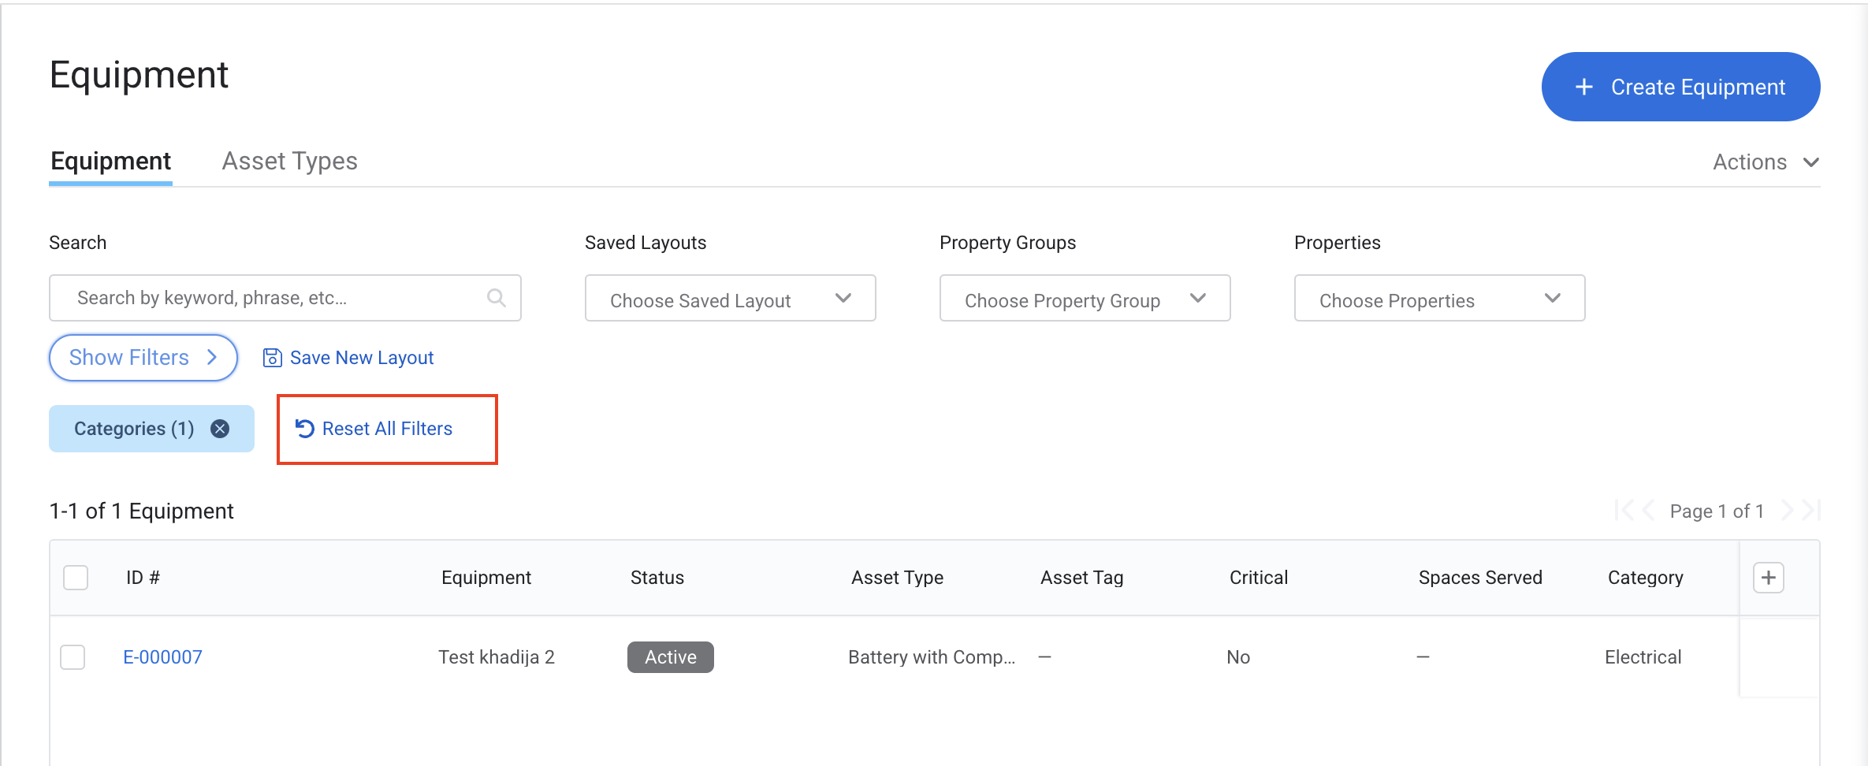Click the Save New Layout disk icon

[x=272, y=358]
